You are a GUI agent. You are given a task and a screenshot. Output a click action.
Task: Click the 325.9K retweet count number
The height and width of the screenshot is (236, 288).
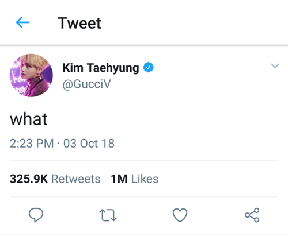[29, 179]
